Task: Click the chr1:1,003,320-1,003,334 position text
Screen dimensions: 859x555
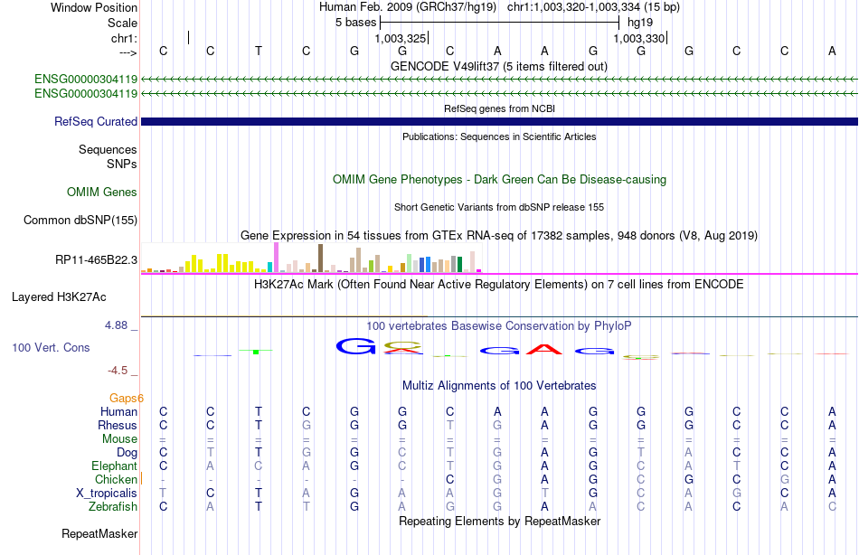Action: pyautogui.click(x=593, y=7)
